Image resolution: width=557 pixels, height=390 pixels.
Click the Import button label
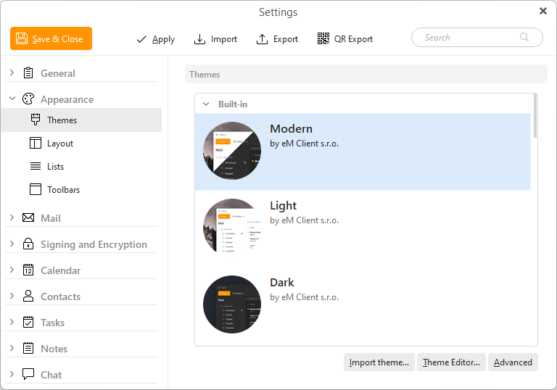tap(224, 39)
